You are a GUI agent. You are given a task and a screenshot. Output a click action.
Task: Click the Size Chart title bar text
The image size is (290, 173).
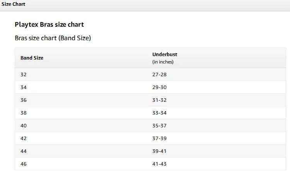point(13,4)
